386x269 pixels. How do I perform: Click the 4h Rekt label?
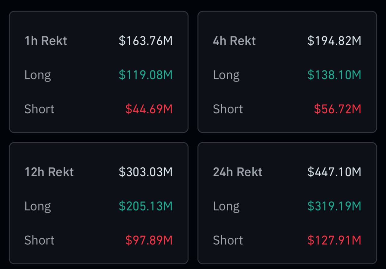234,41
